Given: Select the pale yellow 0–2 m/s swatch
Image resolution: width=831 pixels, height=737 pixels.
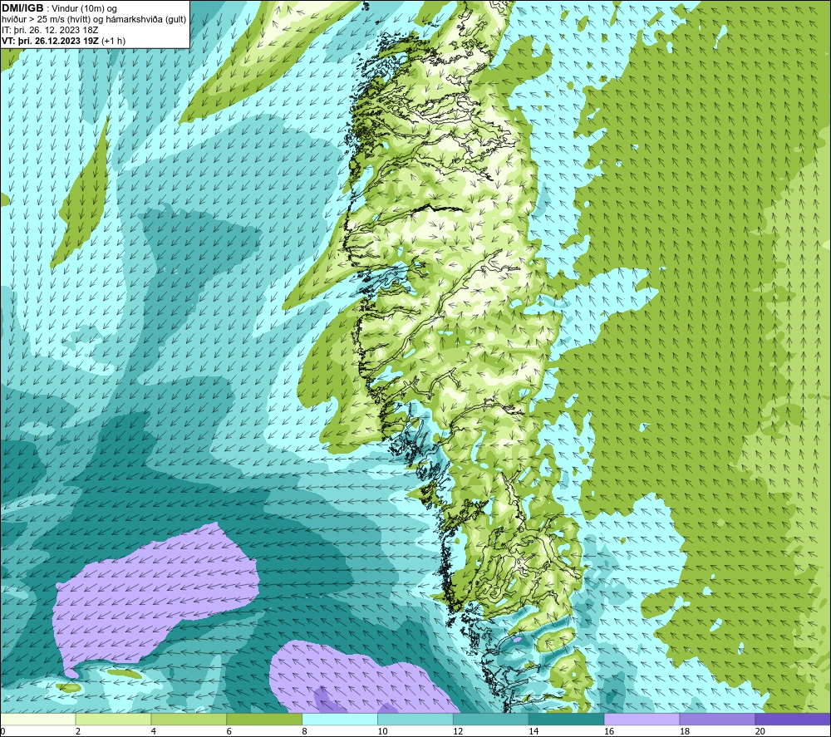Looking at the screenshot, I should 38,719.
